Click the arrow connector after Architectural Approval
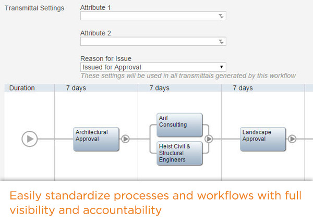This screenshot has height=224, width=313. click(x=125, y=139)
